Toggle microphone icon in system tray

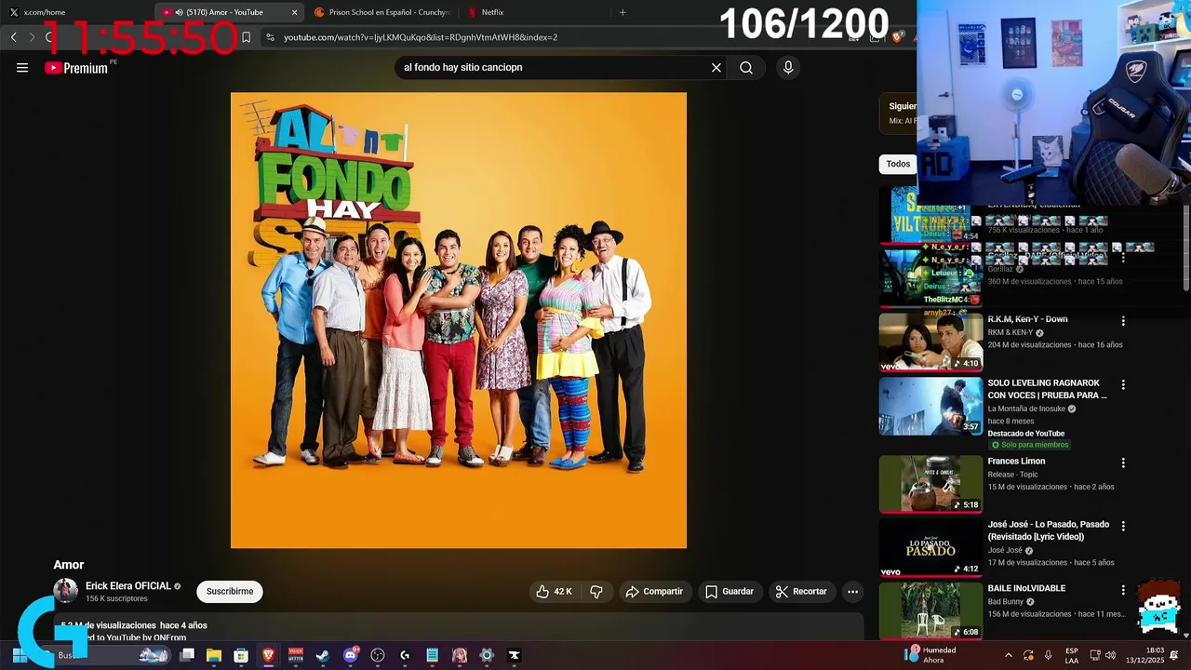click(1049, 655)
